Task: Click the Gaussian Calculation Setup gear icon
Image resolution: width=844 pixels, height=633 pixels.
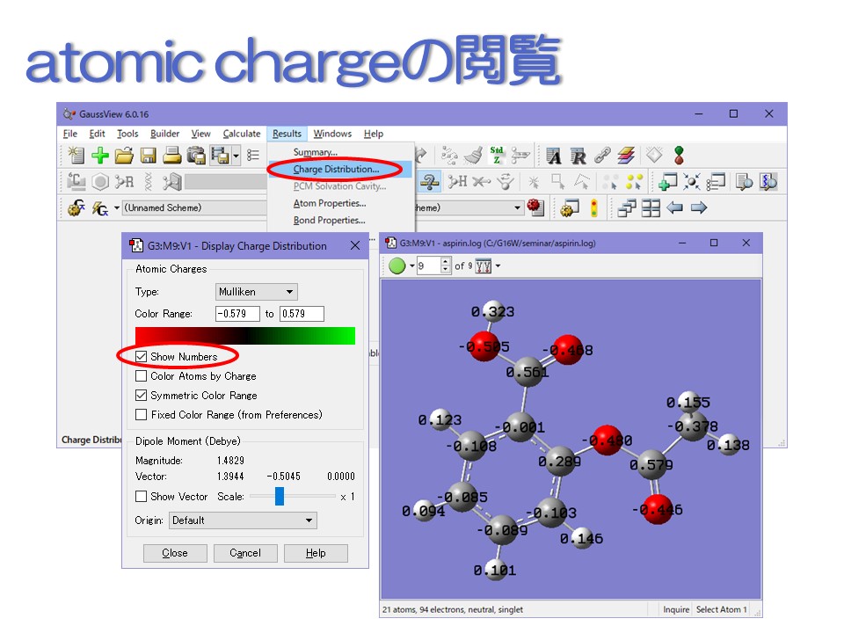Action: (x=76, y=207)
